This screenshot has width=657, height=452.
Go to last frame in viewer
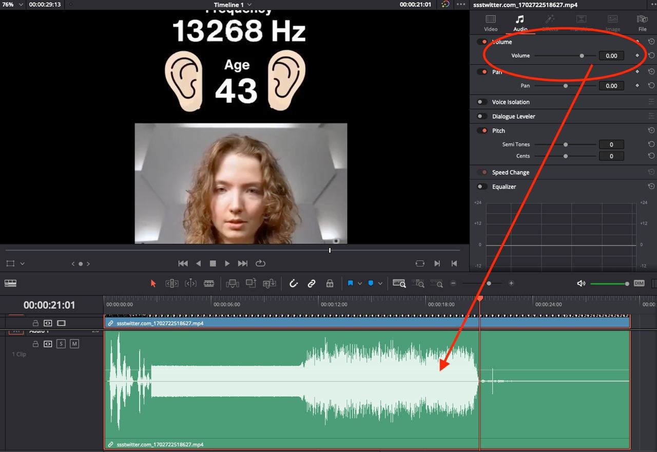tap(243, 263)
